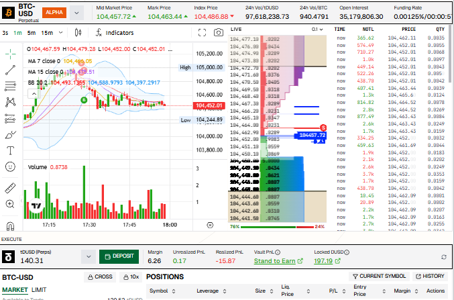Change order book grouping 0.1 dropdown
The image size is (454, 300).
317,30
